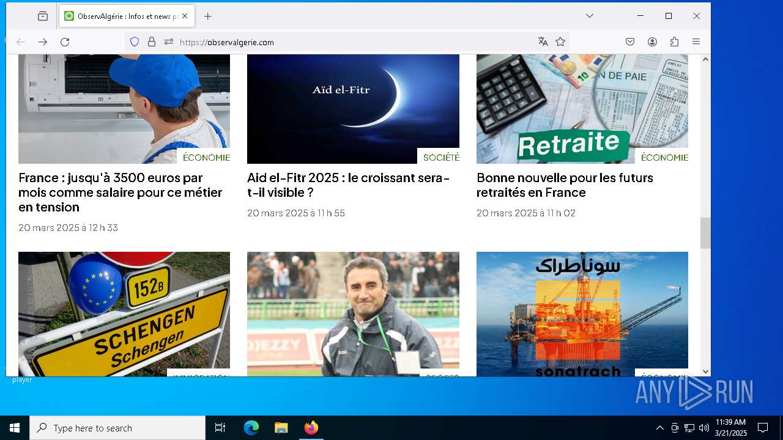Select the ObservAlgérie browser tab
783x440 pixels.
click(x=127, y=16)
